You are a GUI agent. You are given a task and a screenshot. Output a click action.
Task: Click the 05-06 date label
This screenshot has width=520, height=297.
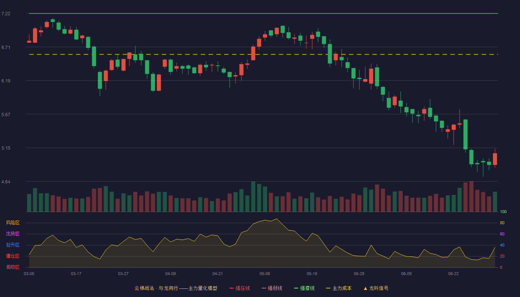[x=265, y=274]
